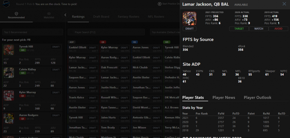Draft Jalen Hurts in the QB column
Viewport: 290px width, 138px height.
tap(124, 118)
